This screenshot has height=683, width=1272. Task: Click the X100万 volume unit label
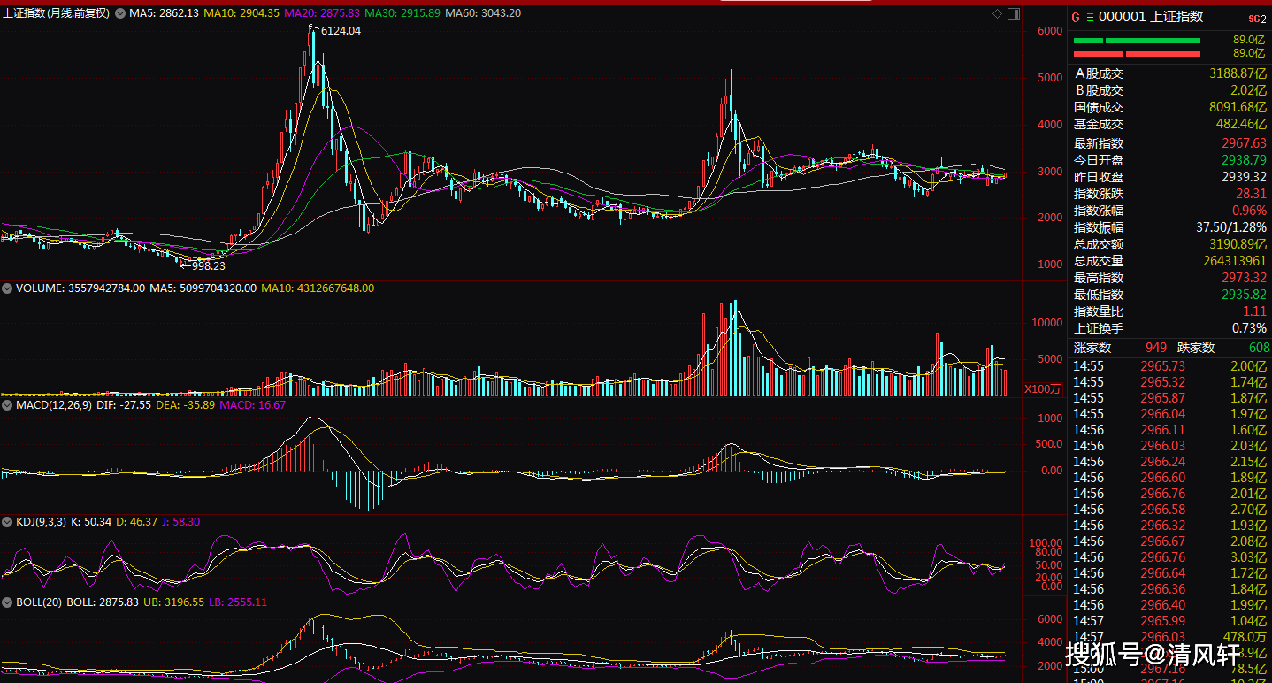pos(1040,389)
